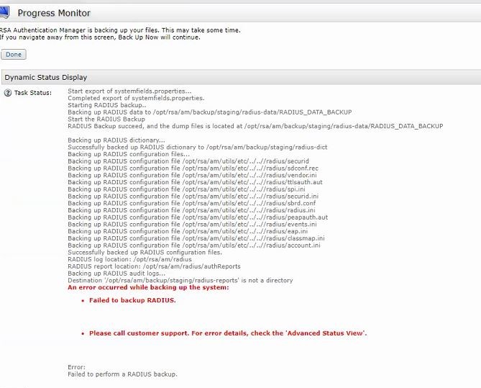Click the Progress Monitor page title

53,13
